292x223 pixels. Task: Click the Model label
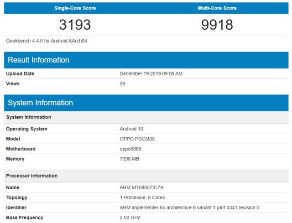pos(13,139)
